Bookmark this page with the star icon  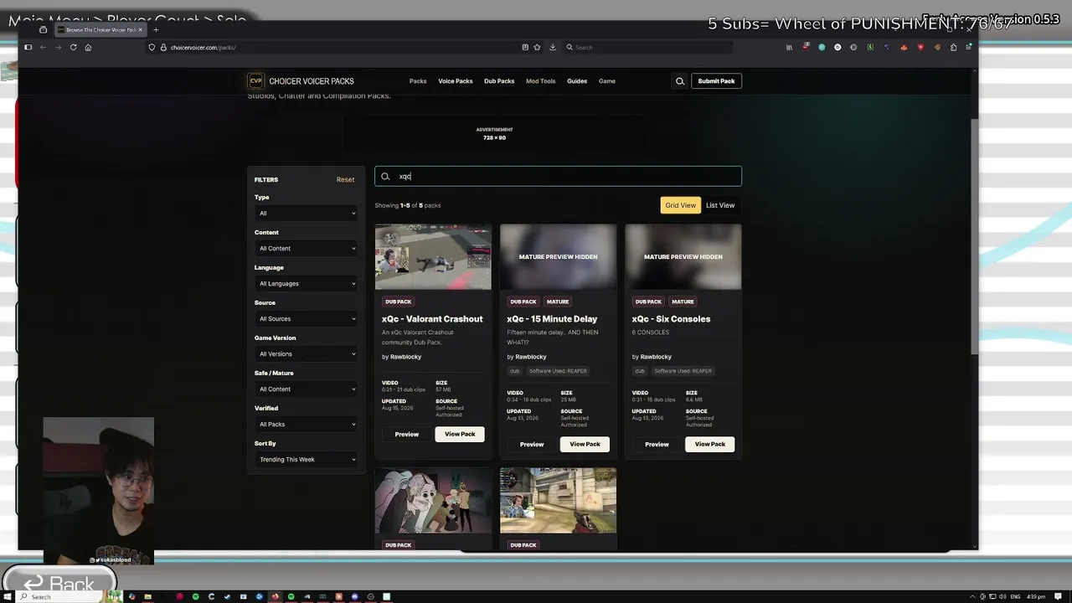(537, 47)
